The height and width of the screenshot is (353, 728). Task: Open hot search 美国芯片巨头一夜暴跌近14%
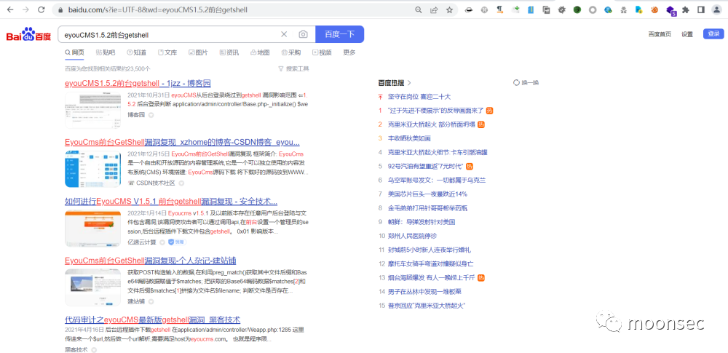(427, 194)
